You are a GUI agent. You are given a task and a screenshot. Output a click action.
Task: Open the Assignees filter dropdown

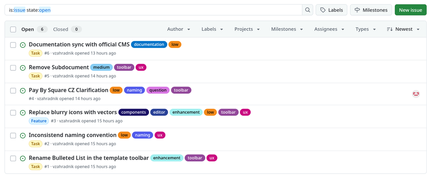pos(329,29)
